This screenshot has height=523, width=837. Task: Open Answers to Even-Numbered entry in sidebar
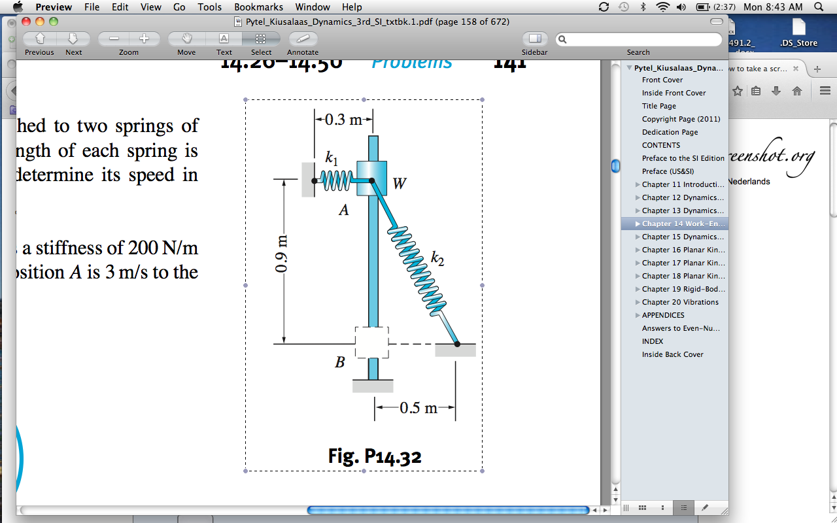click(x=680, y=328)
